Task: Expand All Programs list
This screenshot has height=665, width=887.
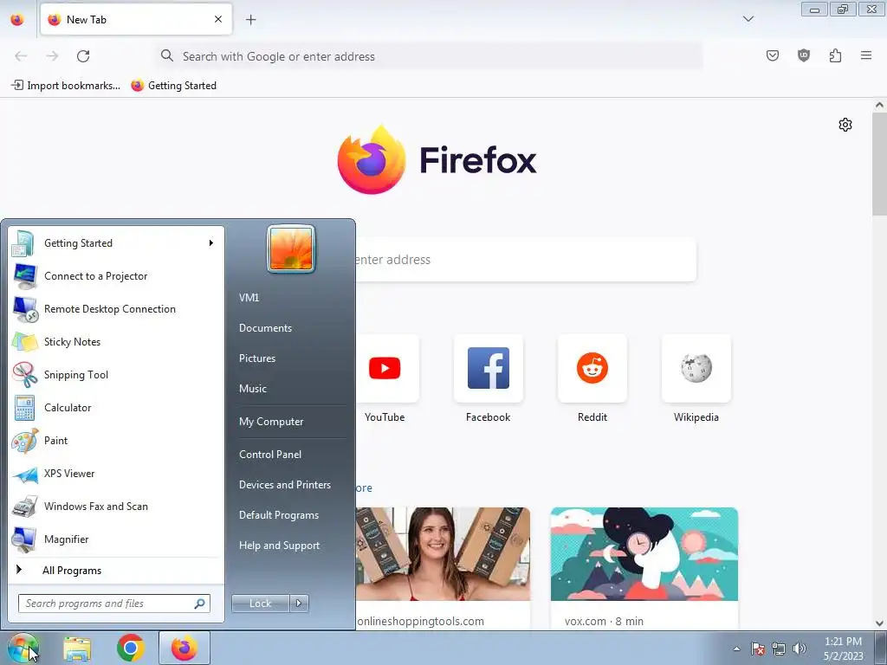Action: tap(115, 570)
